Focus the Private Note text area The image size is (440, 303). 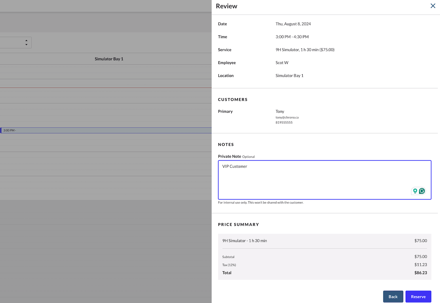tap(325, 180)
